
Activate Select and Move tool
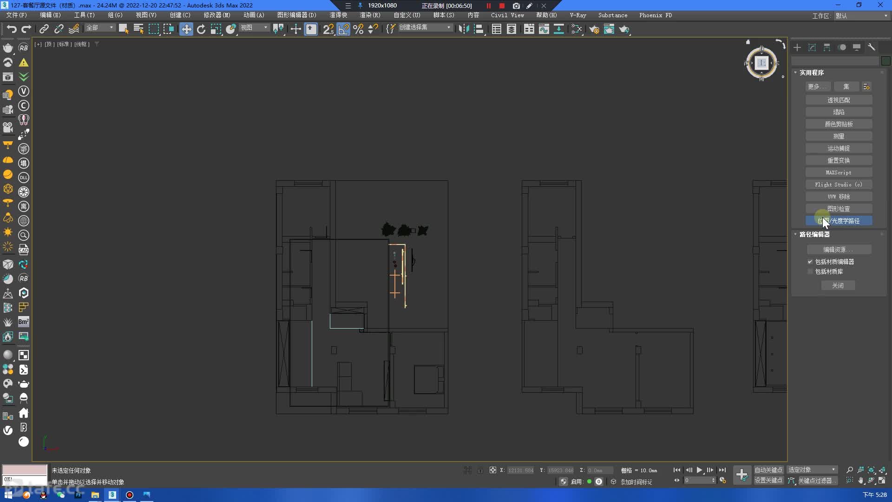[x=186, y=29]
